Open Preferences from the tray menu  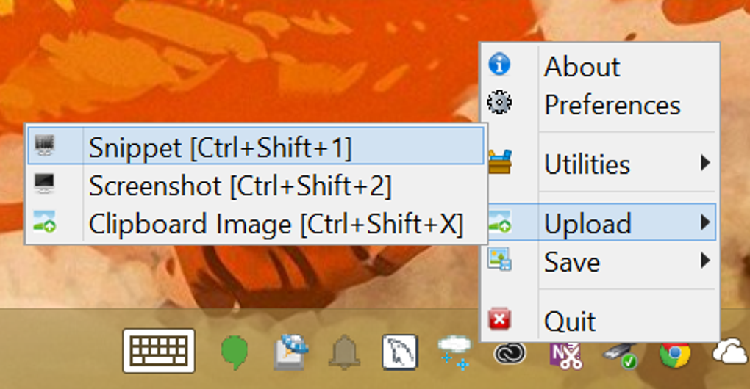point(612,105)
